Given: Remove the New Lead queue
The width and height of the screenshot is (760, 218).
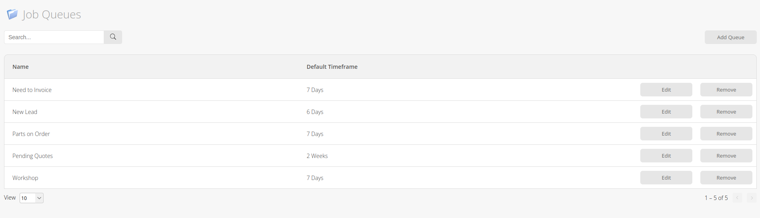Looking at the screenshot, I should (x=726, y=112).
